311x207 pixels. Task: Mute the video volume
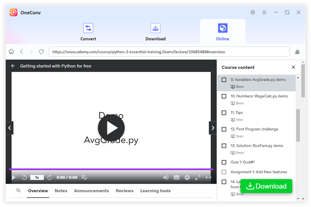(x=166, y=177)
